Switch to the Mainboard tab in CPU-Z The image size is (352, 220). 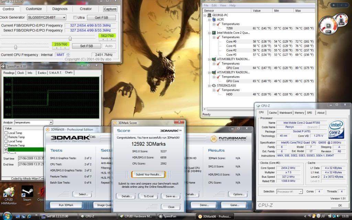(286, 113)
